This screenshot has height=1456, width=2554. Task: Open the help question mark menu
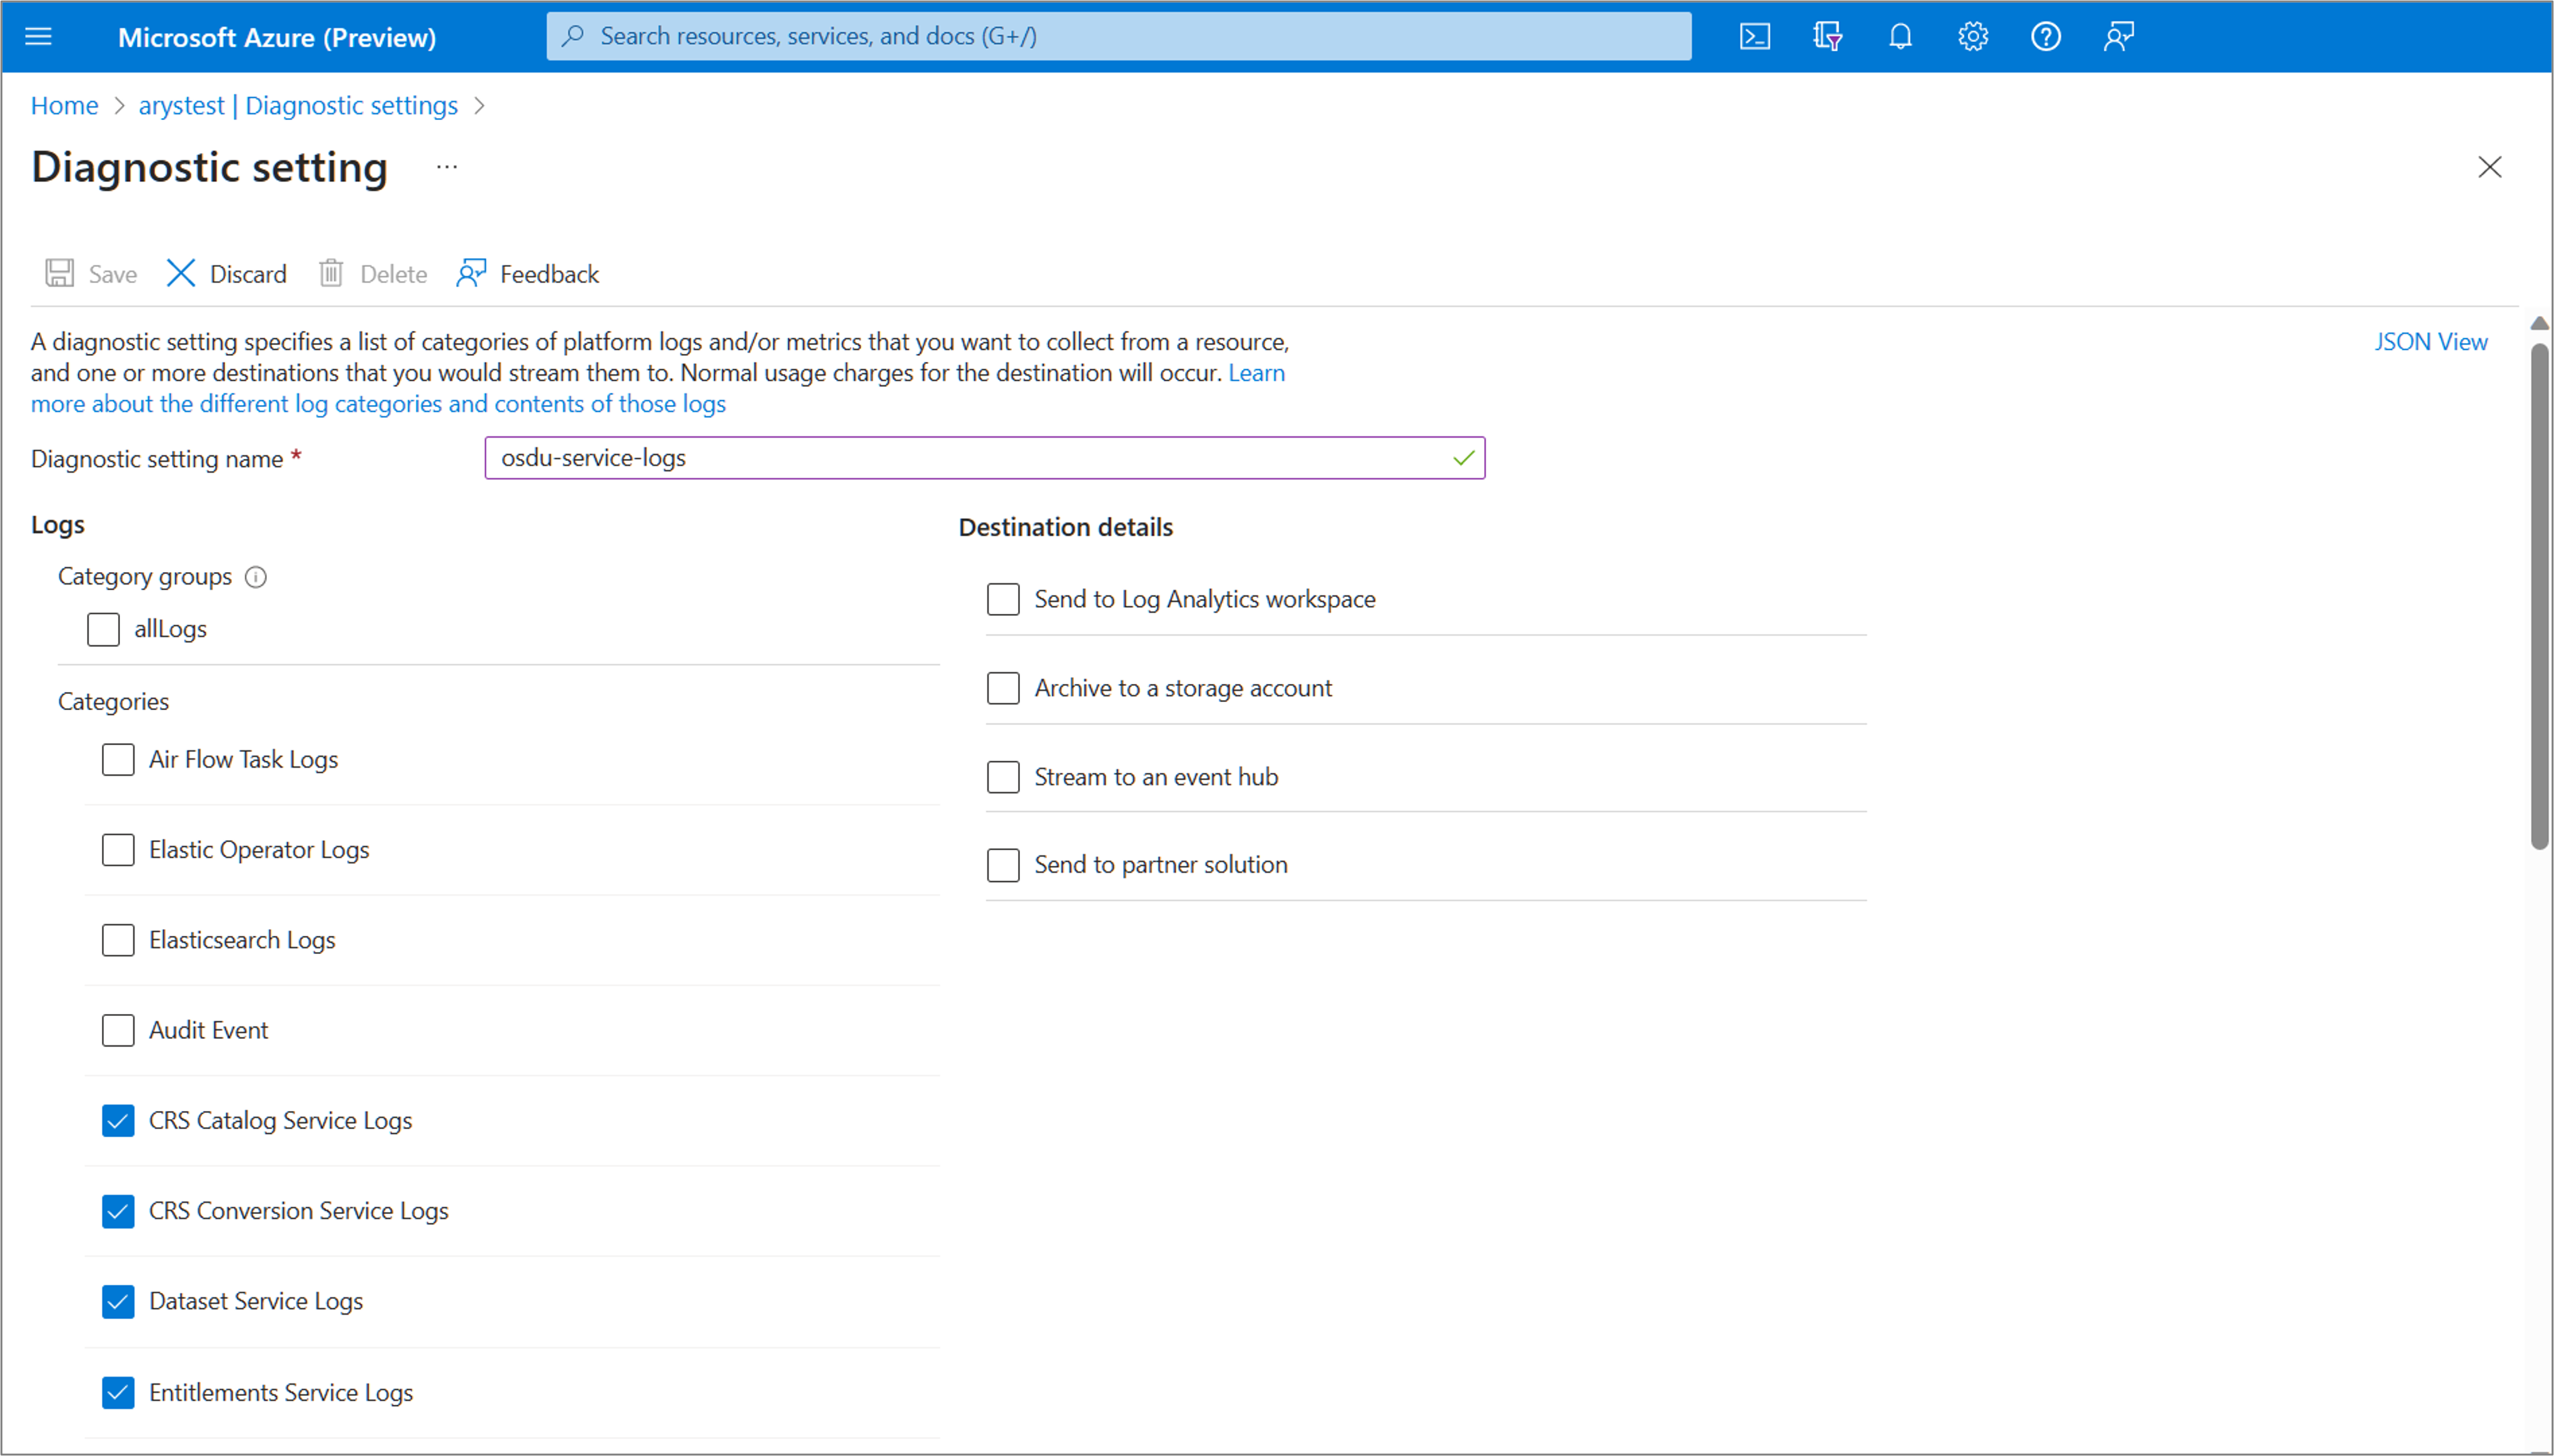coord(2045,36)
